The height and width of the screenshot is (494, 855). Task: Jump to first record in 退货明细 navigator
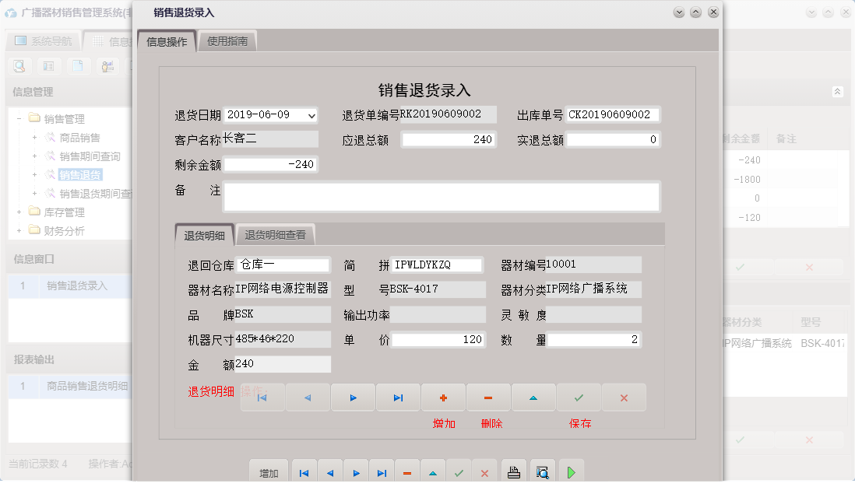pos(262,397)
